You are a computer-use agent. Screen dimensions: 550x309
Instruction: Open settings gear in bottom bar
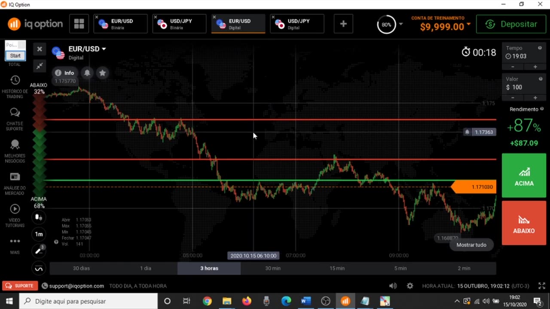pos(410,286)
